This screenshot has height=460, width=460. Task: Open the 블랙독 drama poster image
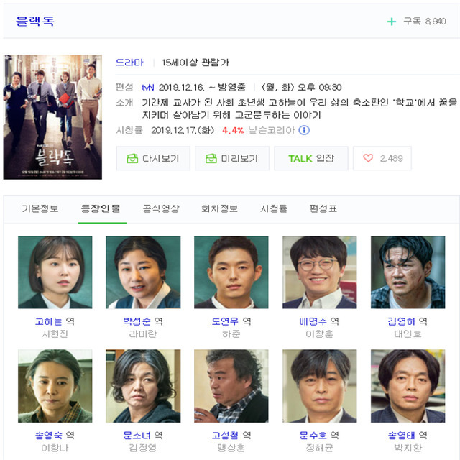[x=52, y=116]
